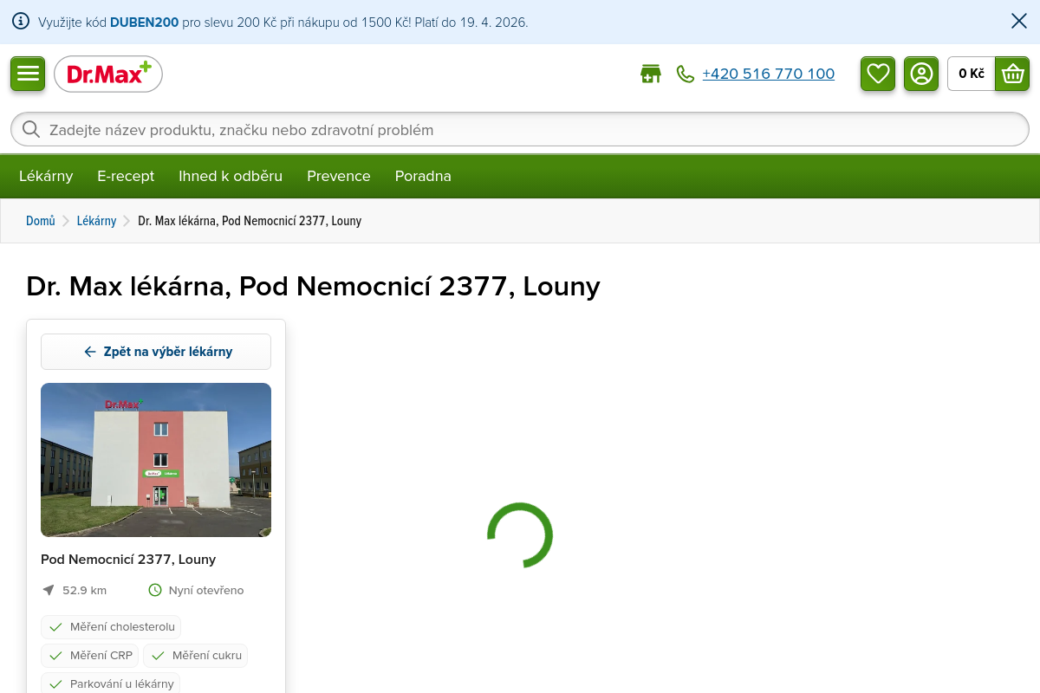Click Zpět na výběr lékárny button
This screenshot has height=693, width=1040.
point(156,352)
